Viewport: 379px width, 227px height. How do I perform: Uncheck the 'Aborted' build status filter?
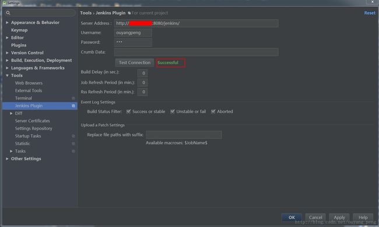pos(213,111)
